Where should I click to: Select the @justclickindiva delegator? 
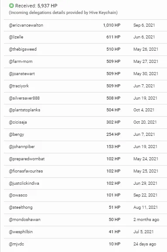tap(24, 183)
